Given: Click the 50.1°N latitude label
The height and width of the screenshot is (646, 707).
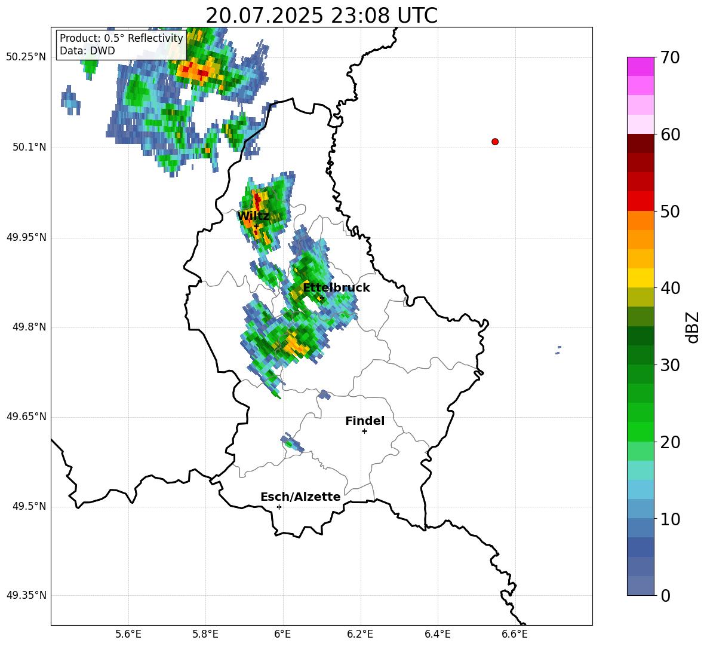Looking at the screenshot, I should pyautogui.click(x=29, y=148).
